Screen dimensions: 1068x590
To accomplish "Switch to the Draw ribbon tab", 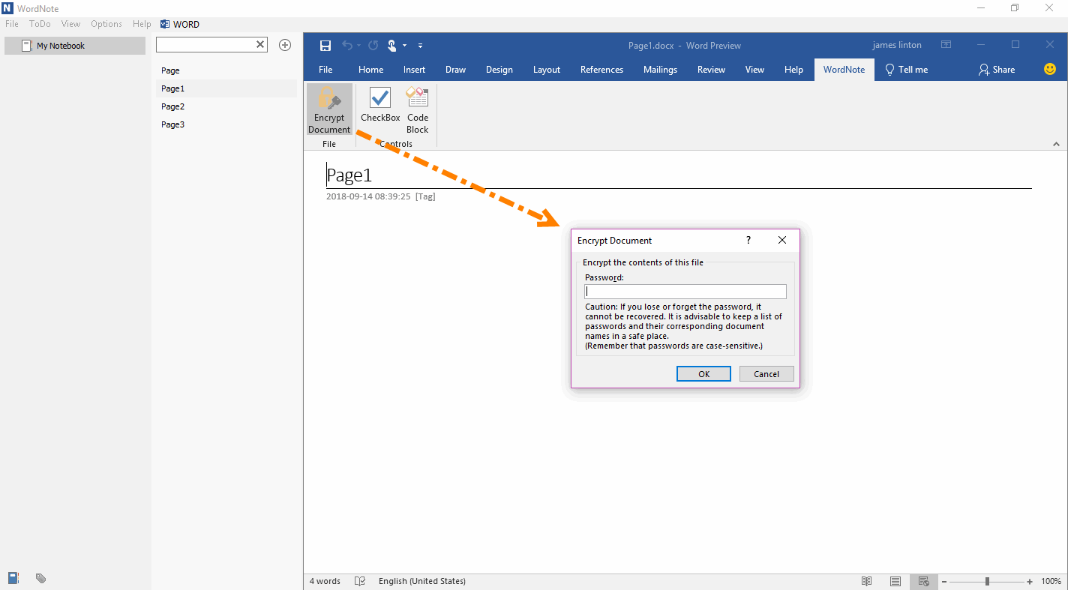I will point(455,70).
